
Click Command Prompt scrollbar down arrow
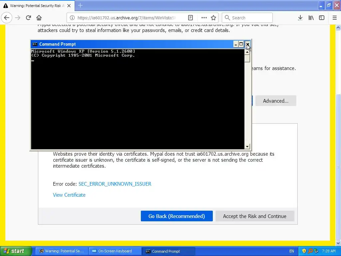(247, 147)
